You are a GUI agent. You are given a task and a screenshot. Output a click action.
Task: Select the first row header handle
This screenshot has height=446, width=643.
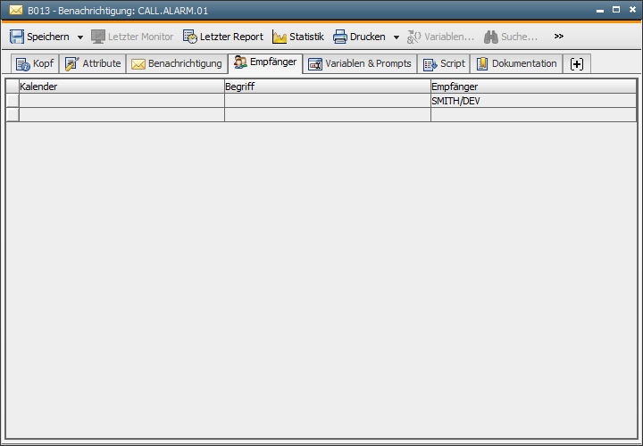click(13, 101)
